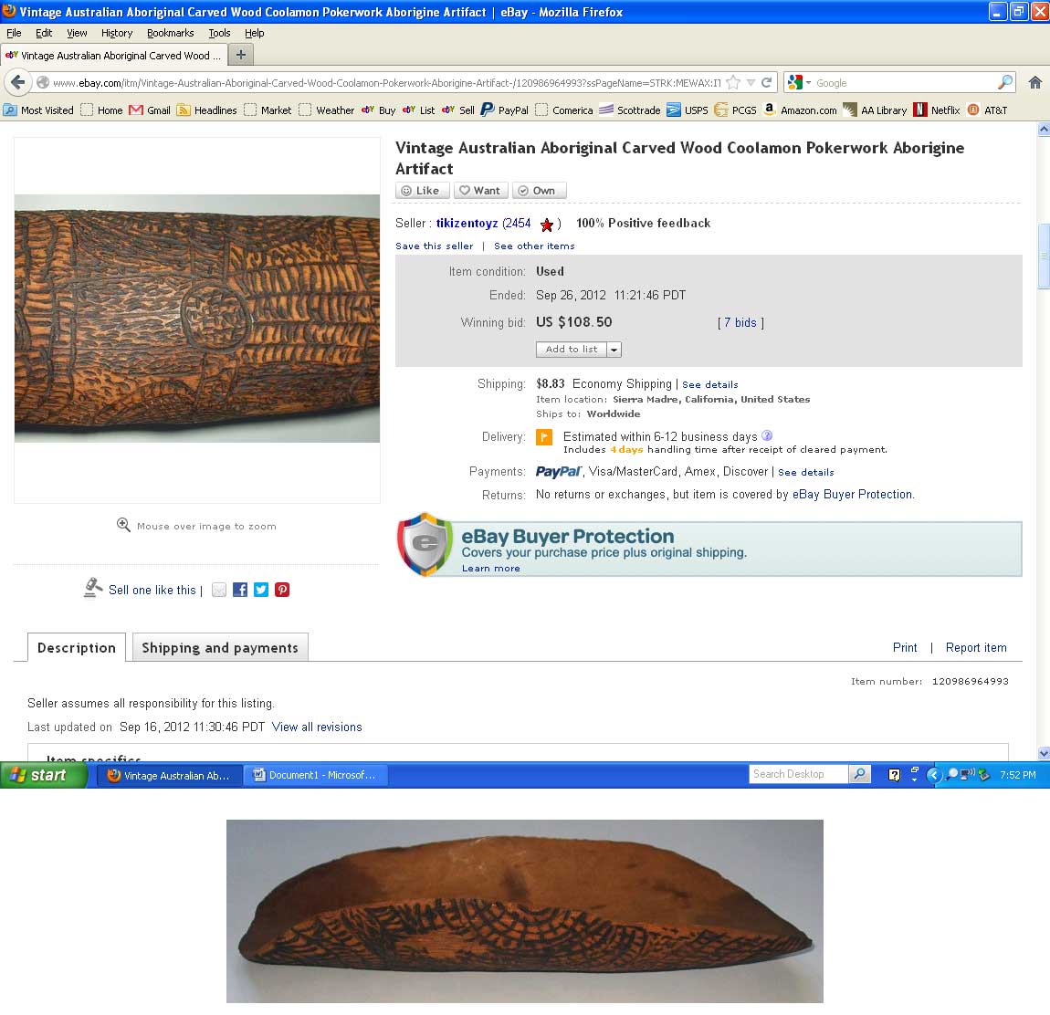Click the Firefox home icon

(x=1035, y=82)
